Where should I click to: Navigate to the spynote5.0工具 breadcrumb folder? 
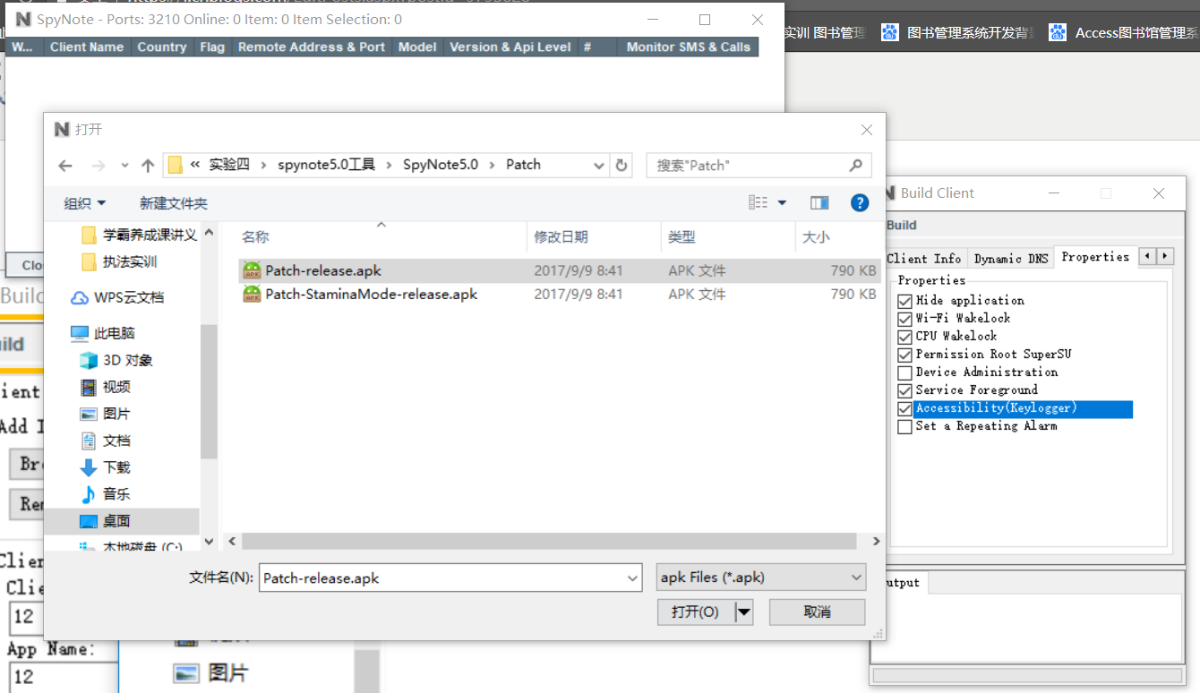[326, 165]
